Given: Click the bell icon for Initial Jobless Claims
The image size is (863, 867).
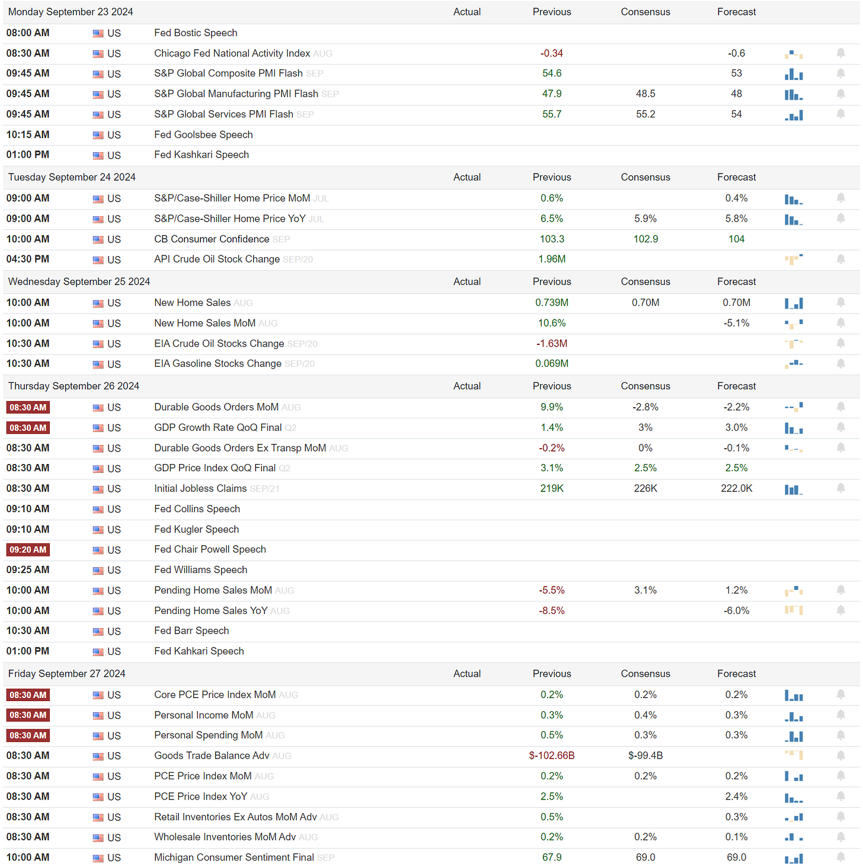Looking at the screenshot, I should (x=840, y=488).
